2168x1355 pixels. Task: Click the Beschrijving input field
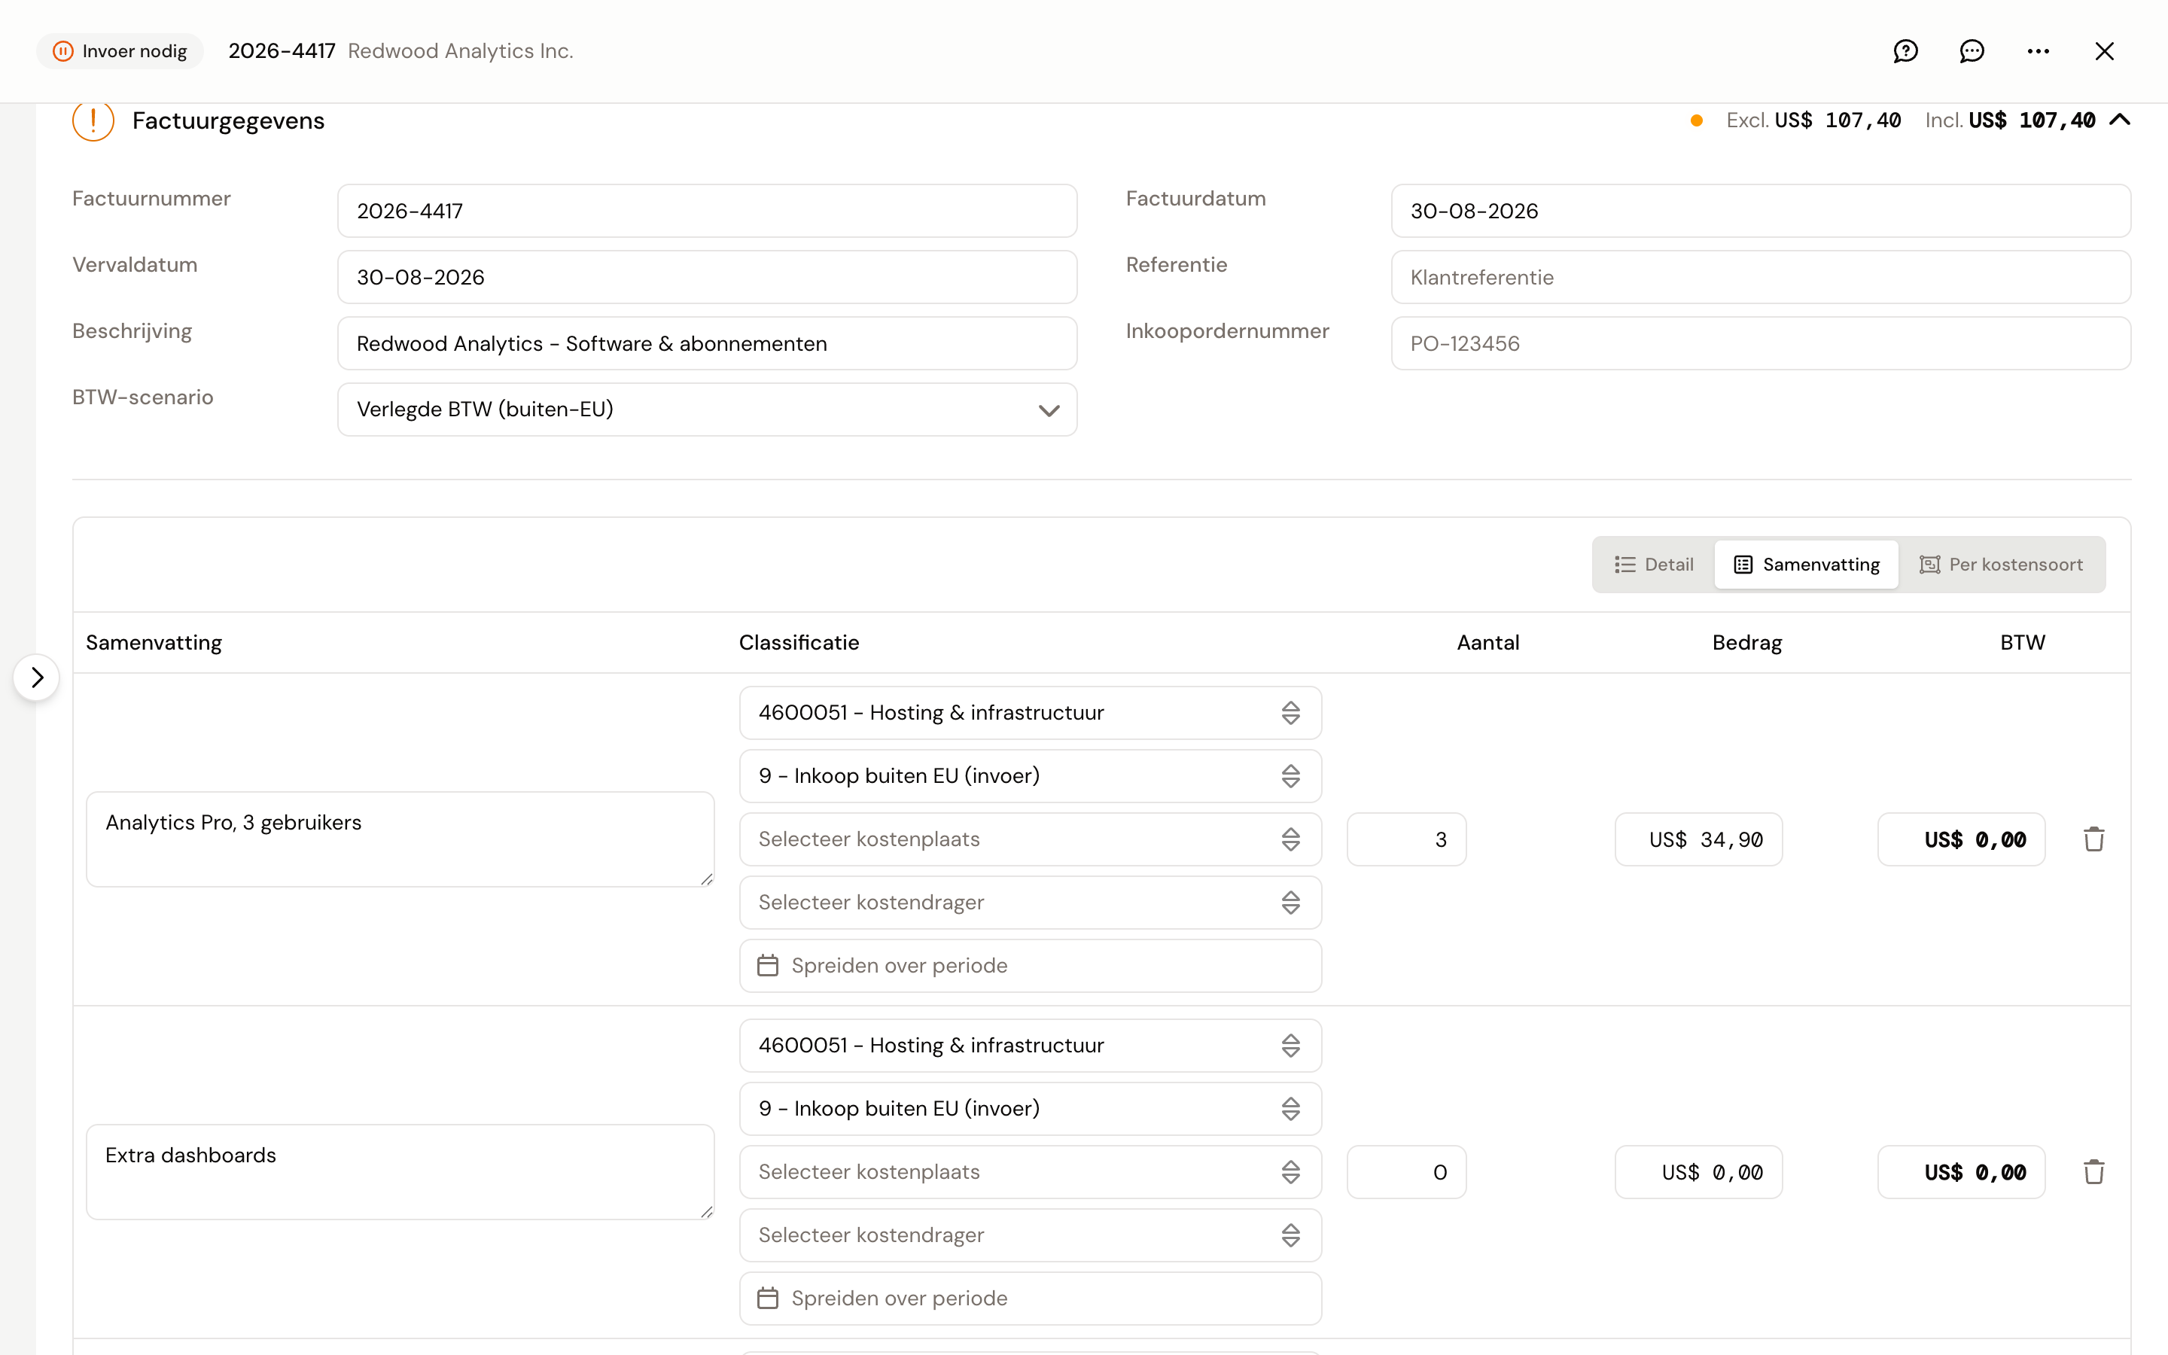707,343
